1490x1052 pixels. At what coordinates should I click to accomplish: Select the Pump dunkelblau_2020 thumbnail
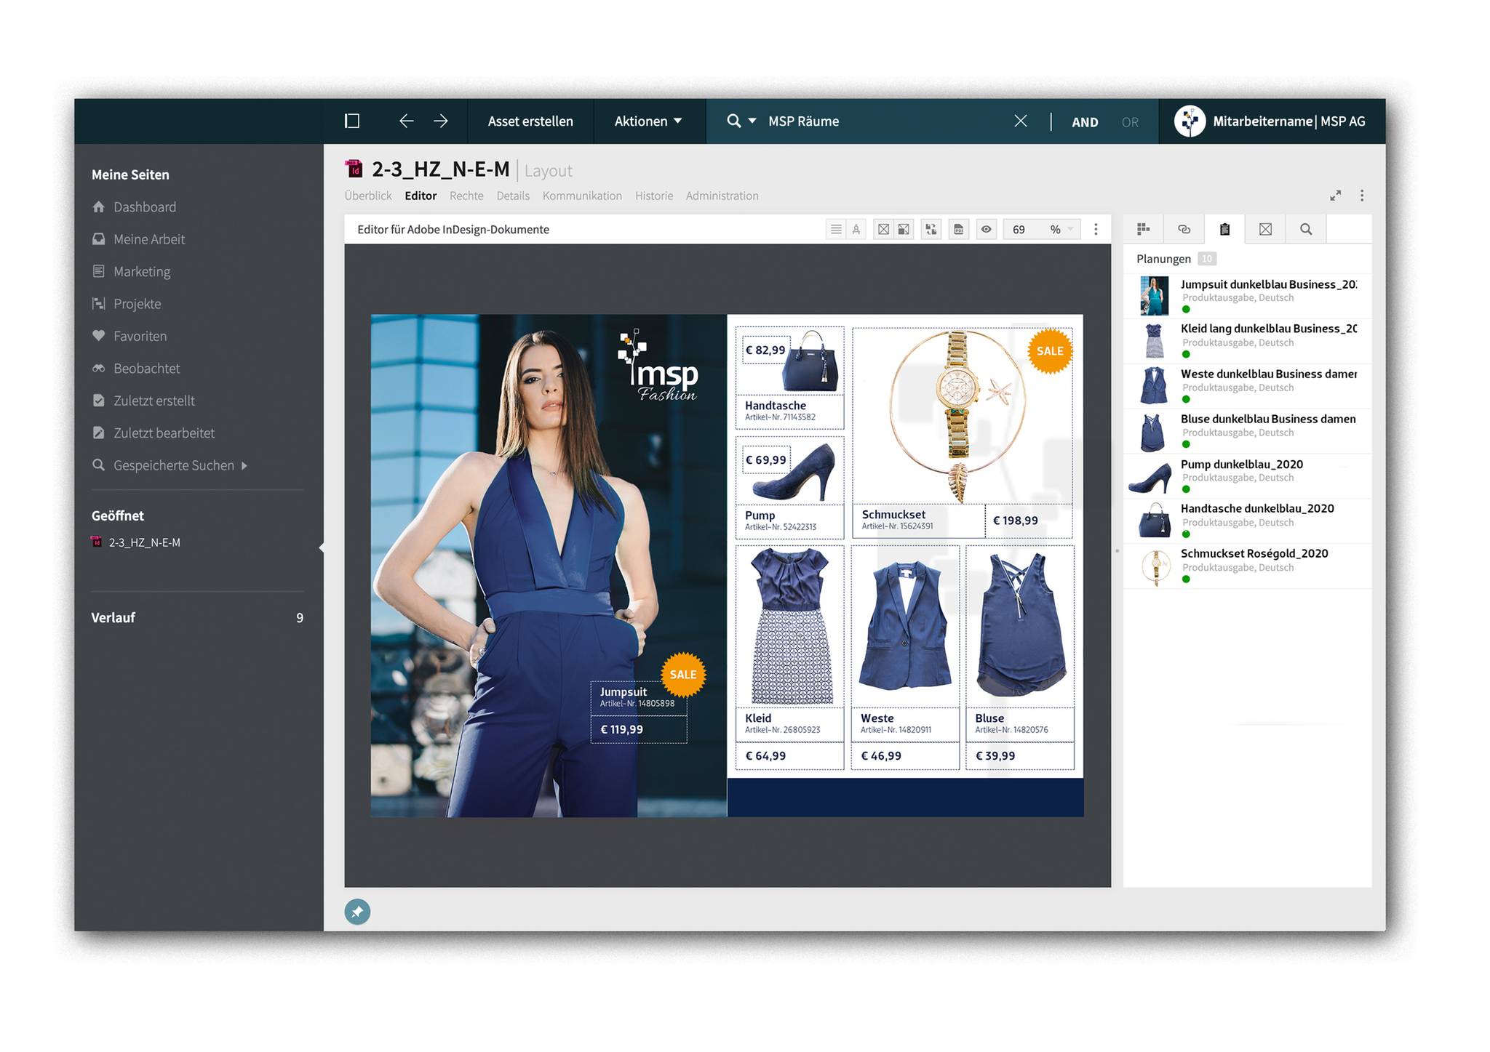(x=1151, y=477)
